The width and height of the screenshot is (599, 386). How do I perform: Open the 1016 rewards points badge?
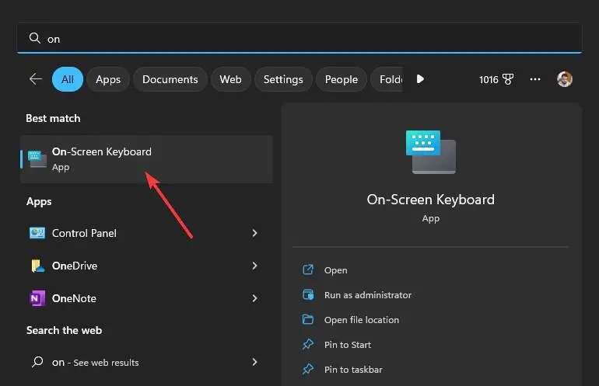tap(496, 79)
